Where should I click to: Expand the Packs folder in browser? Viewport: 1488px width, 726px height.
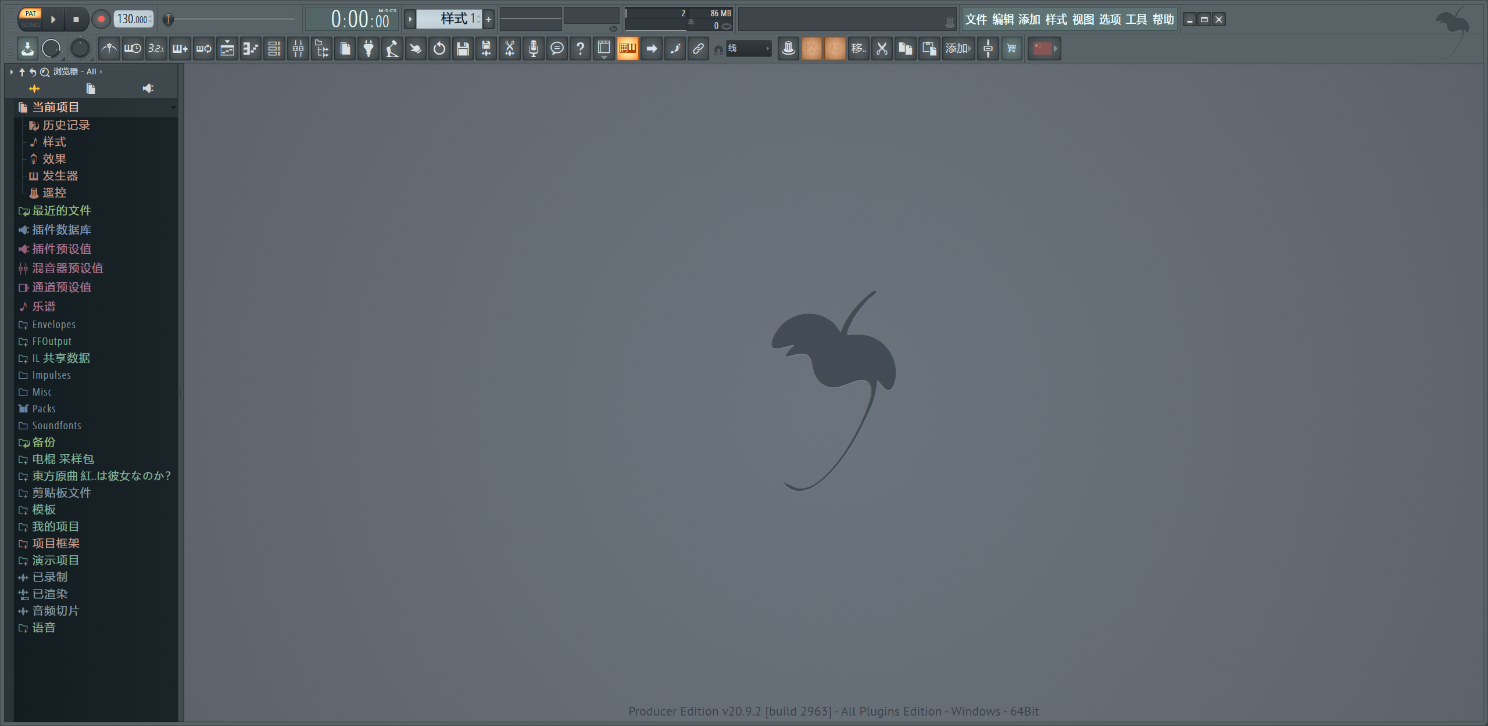click(x=44, y=409)
